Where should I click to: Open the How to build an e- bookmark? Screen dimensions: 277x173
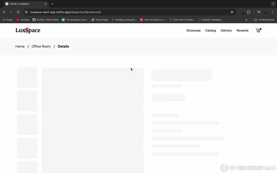coord(153,20)
